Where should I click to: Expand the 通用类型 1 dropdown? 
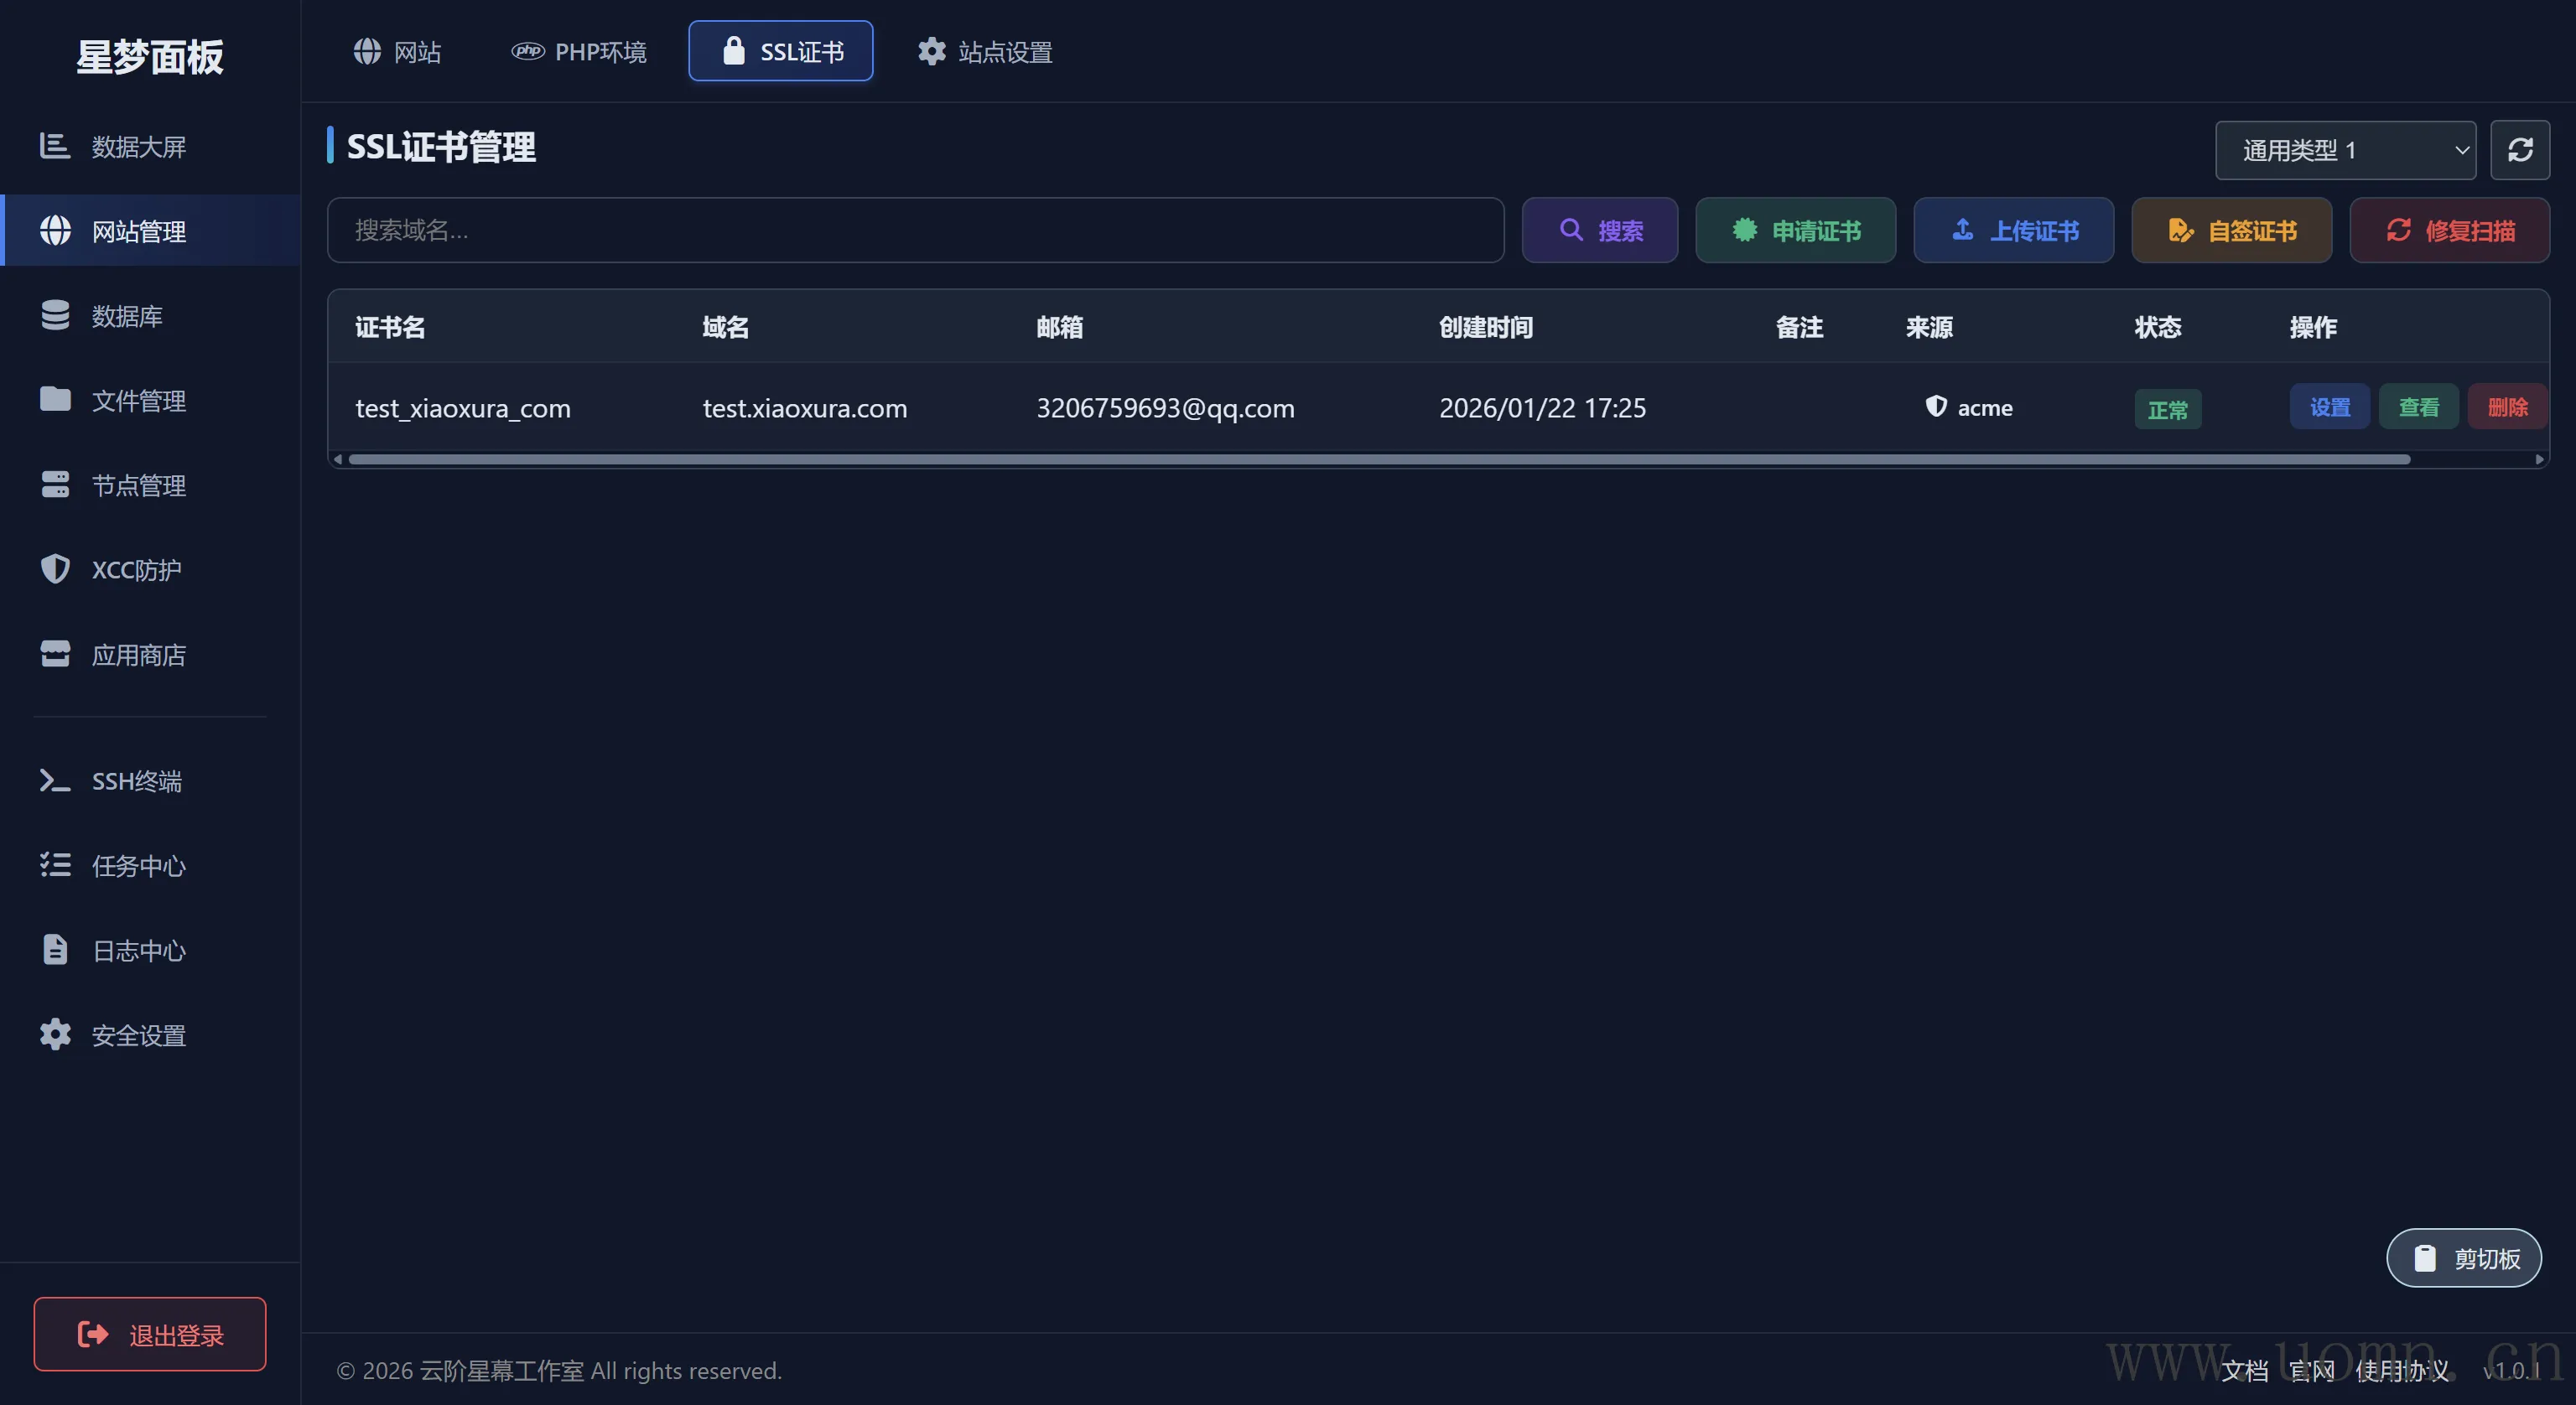pyautogui.click(x=2345, y=150)
